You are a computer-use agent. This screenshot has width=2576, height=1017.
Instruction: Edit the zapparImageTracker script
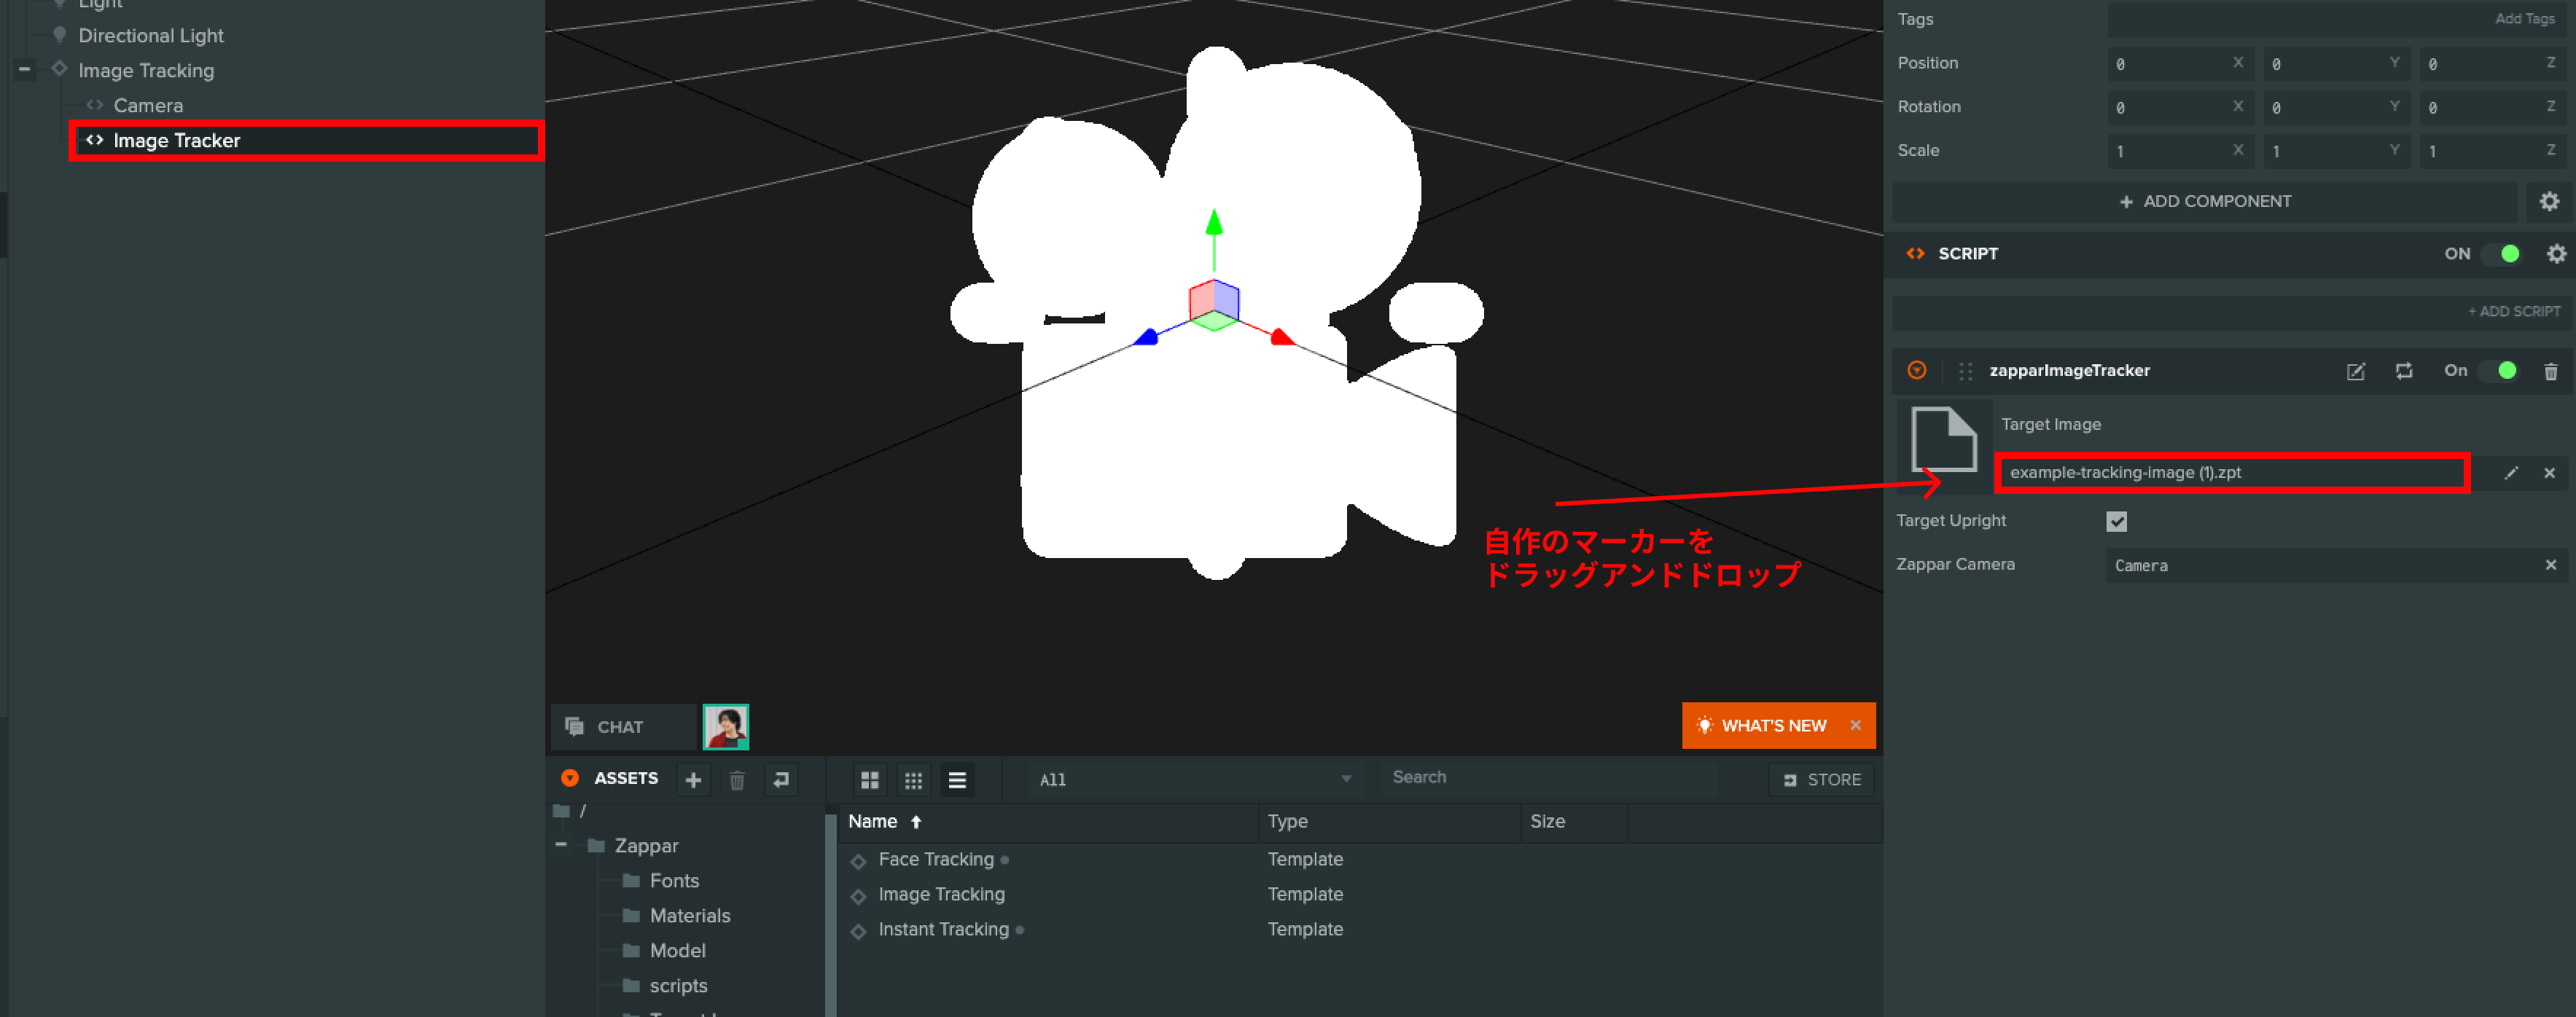pyautogui.click(x=2355, y=371)
